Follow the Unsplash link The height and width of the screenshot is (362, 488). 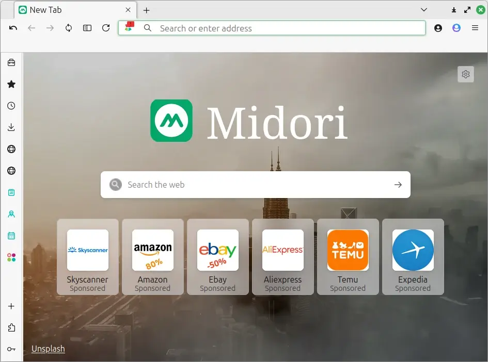pyautogui.click(x=48, y=349)
